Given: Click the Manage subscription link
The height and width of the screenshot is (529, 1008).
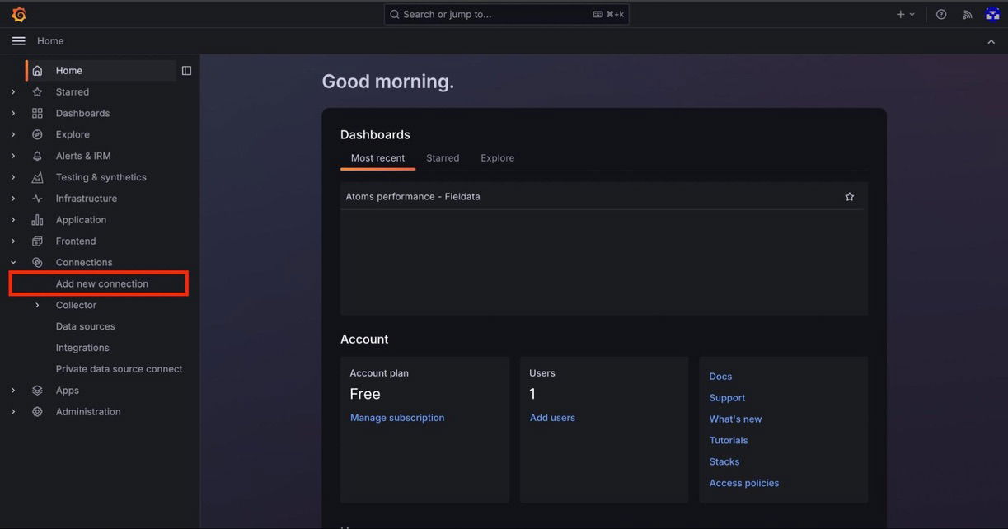Looking at the screenshot, I should (x=397, y=418).
